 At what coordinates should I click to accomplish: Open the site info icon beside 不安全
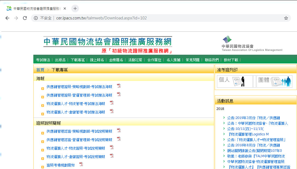[36, 18]
